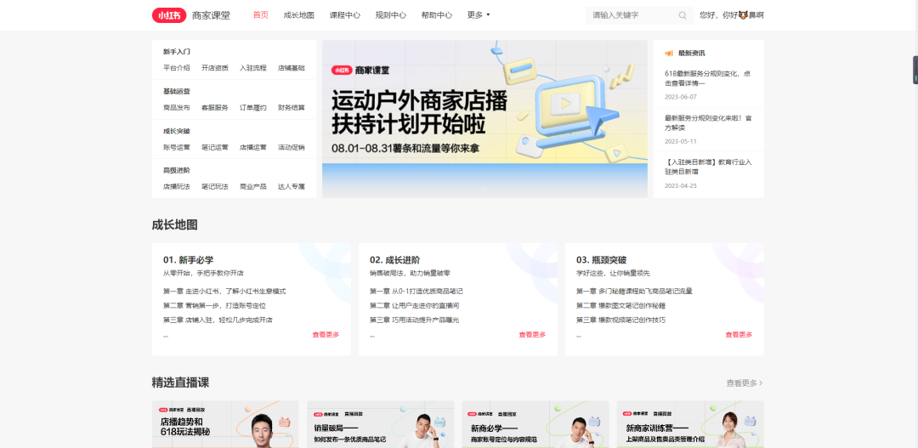This screenshot has width=918, height=448.
Task: Open the 财务结算 link
Action: coord(291,108)
